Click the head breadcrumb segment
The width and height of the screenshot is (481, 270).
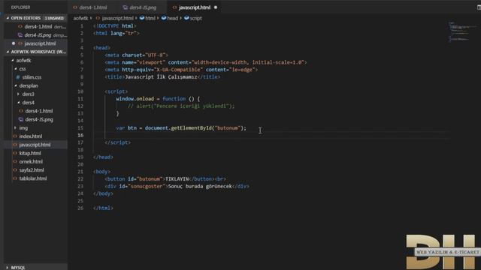[x=172, y=18]
